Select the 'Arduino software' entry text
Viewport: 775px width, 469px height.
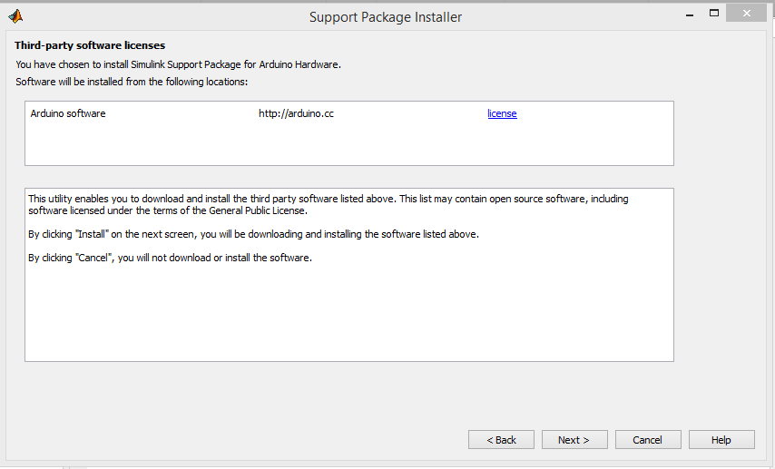pos(68,113)
